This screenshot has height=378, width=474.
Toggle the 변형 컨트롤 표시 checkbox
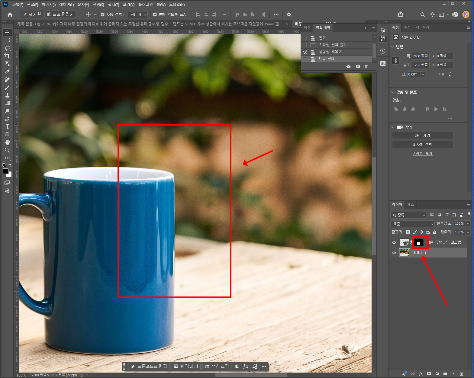[155, 14]
